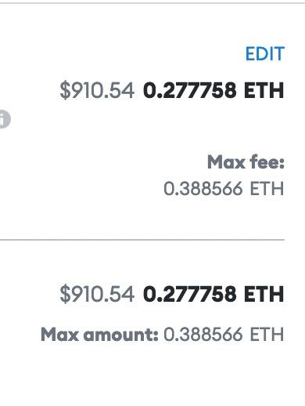Click the word 'Max' in Max fee label
Image resolution: width=305 pixels, height=406 pixels.
coord(226,162)
